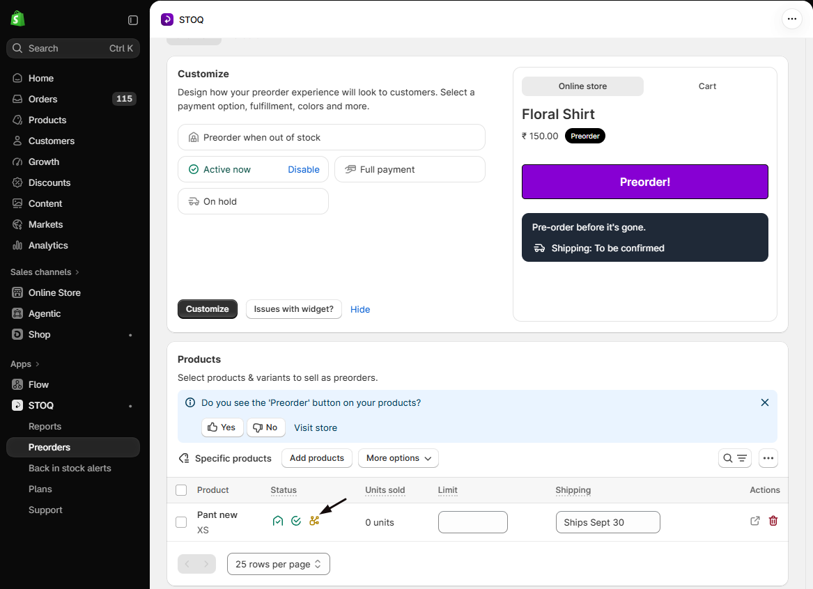Open Preorder when out of stock option
This screenshot has width=813, height=589.
point(332,137)
